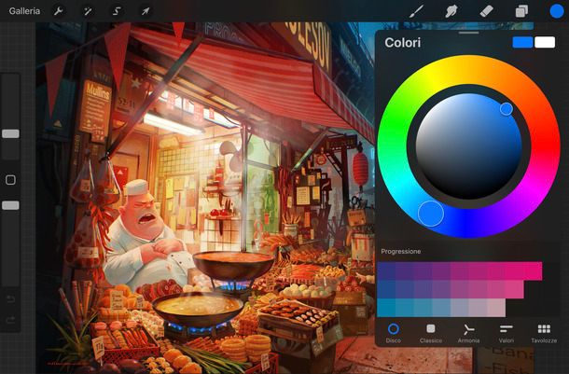Activate the Transform arrow tool
The image size is (569, 374).
click(x=146, y=11)
